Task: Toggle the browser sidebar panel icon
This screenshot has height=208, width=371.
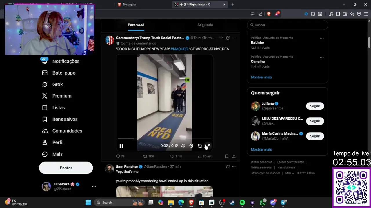Action: point(338,14)
